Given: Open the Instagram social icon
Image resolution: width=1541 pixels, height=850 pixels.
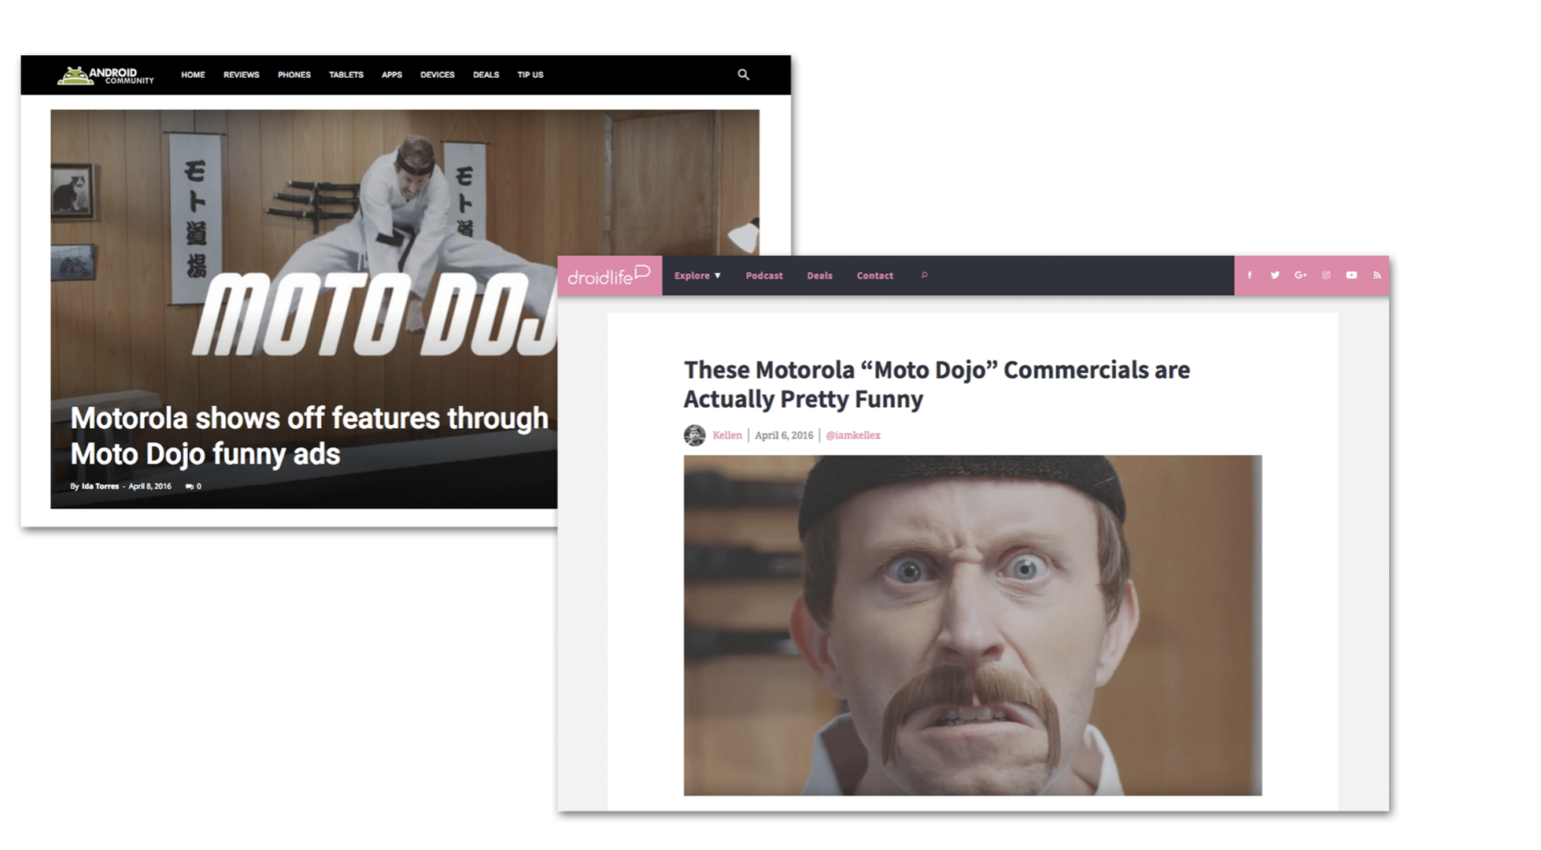Looking at the screenshot, I should point(1326,275).
